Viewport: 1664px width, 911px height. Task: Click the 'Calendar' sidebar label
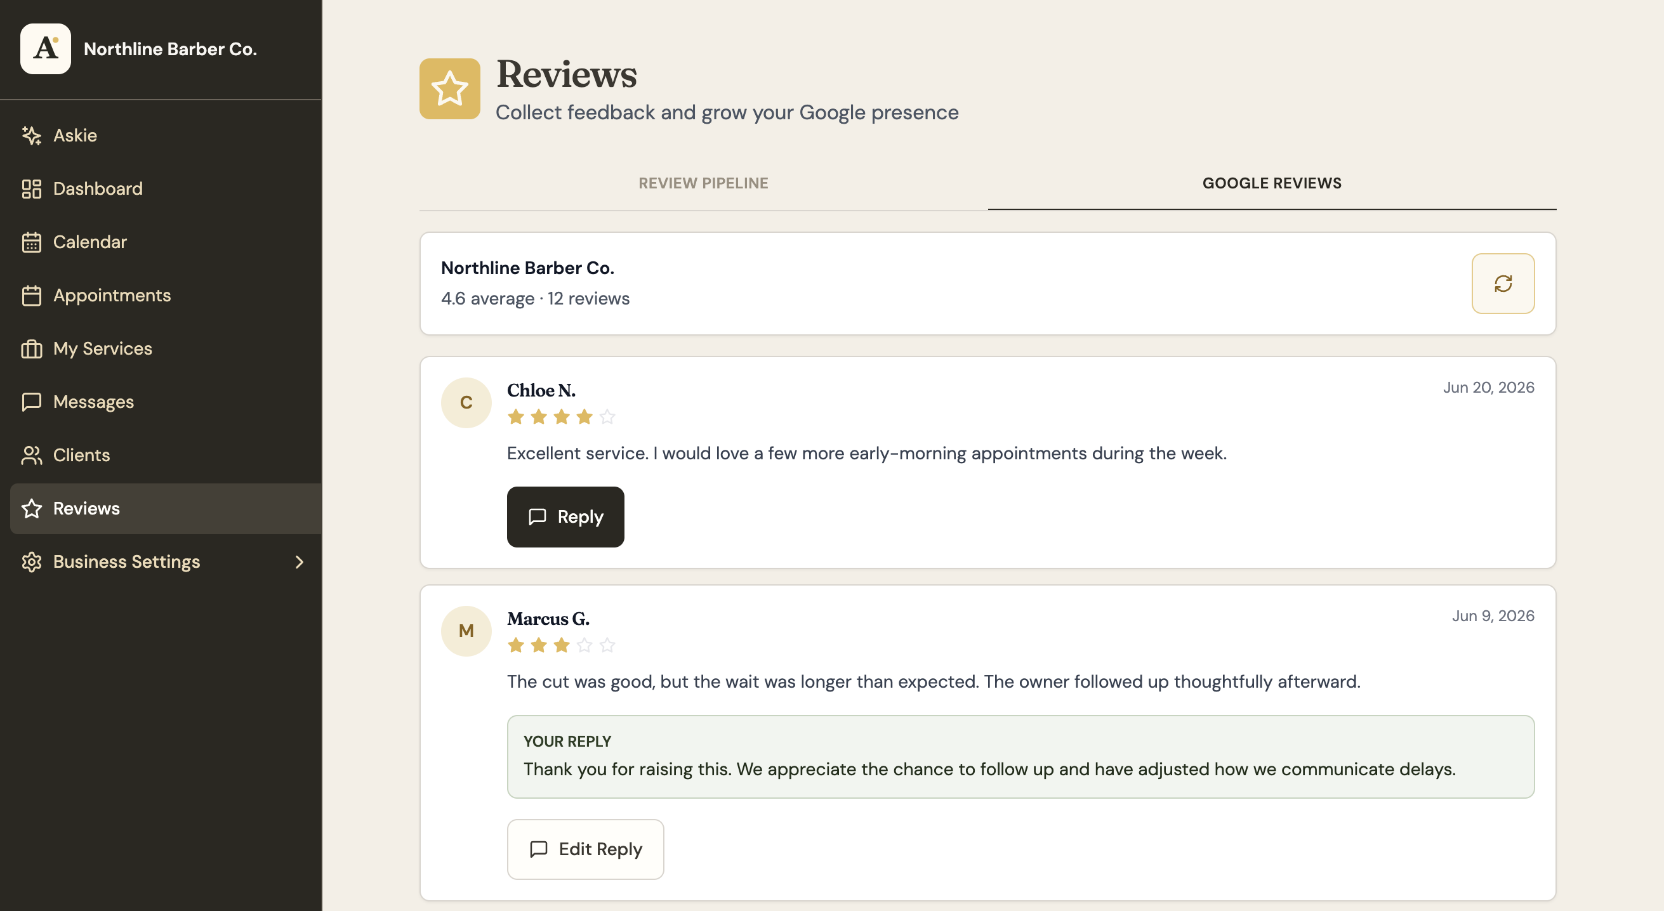89,242
